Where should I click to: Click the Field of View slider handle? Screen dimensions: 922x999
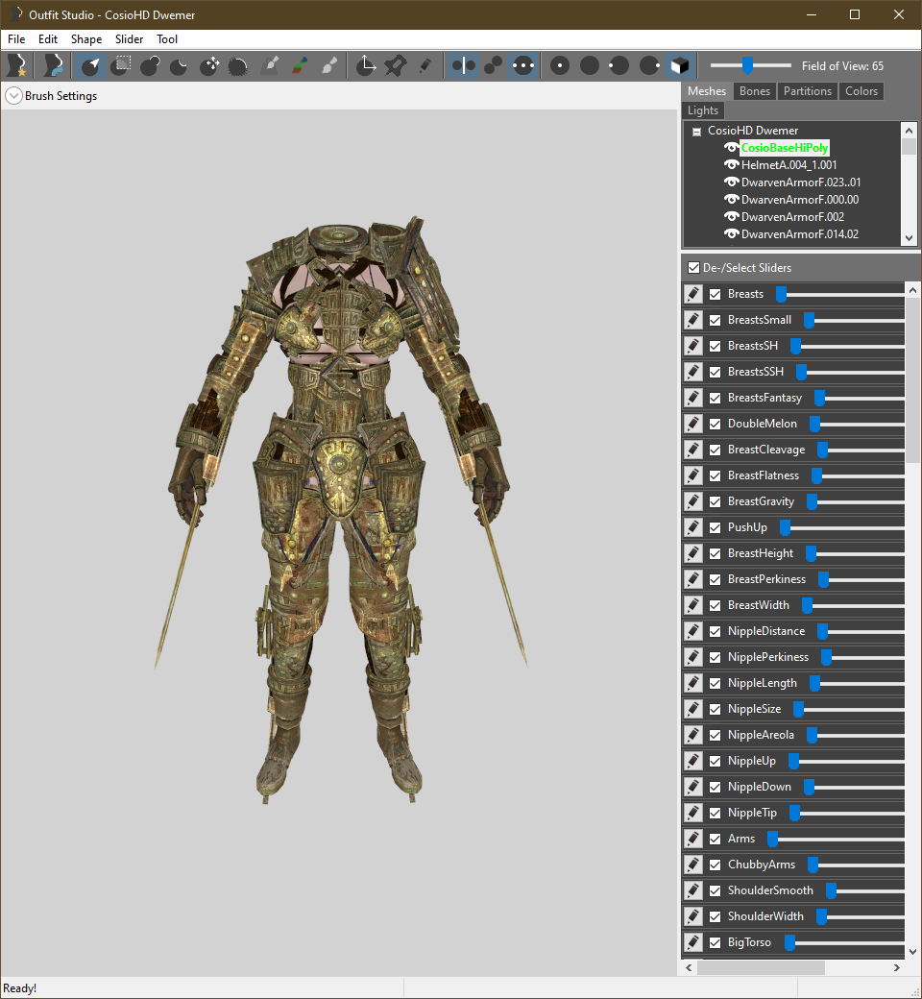tap(747, 65)
